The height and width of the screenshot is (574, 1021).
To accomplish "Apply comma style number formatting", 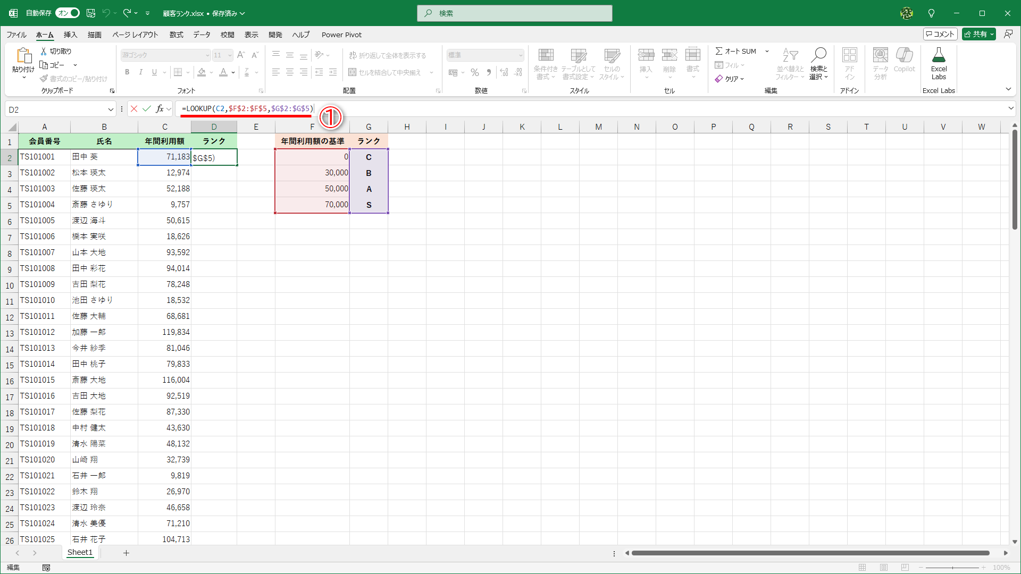I will (x=489, y=72).
